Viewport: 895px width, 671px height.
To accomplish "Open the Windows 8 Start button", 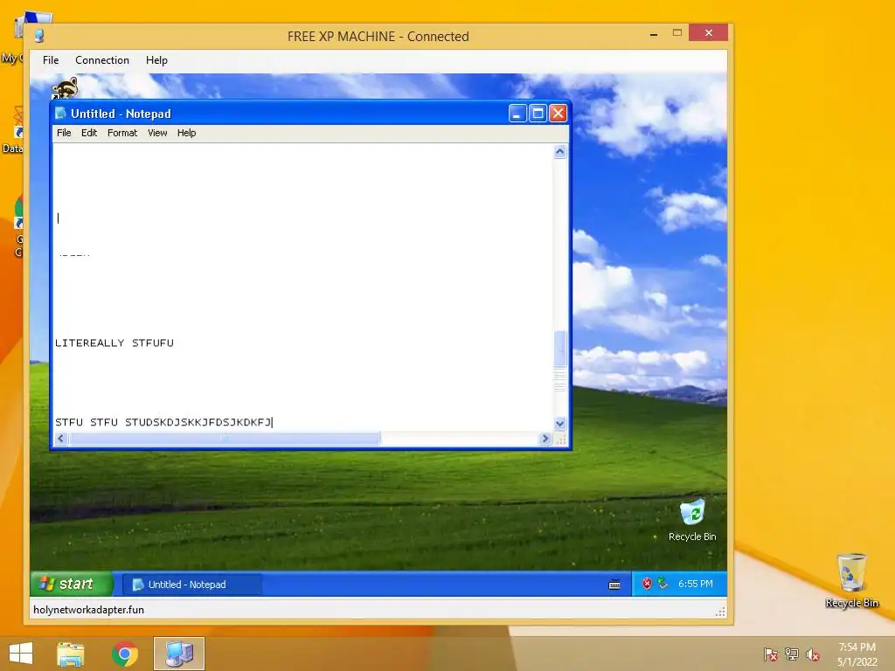I will click(x=21, y=654).
